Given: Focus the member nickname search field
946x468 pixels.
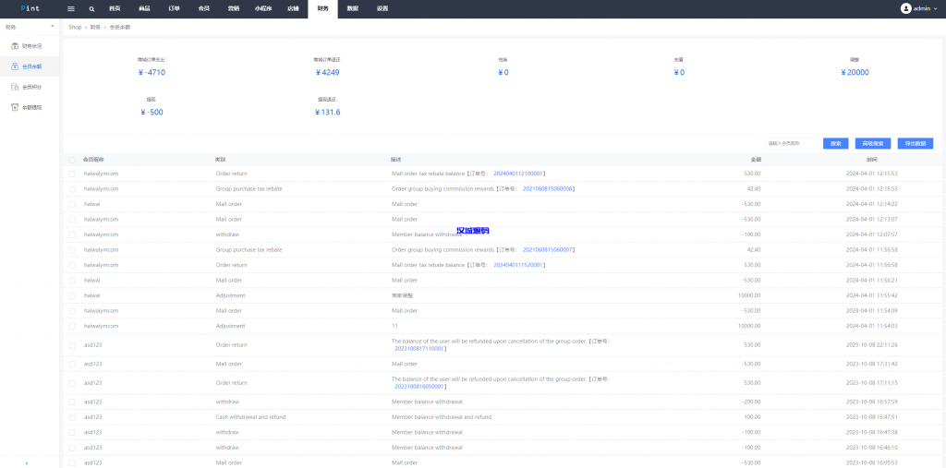Looking at the screenshot, I should pyautogui.click(x=792, y=143).
